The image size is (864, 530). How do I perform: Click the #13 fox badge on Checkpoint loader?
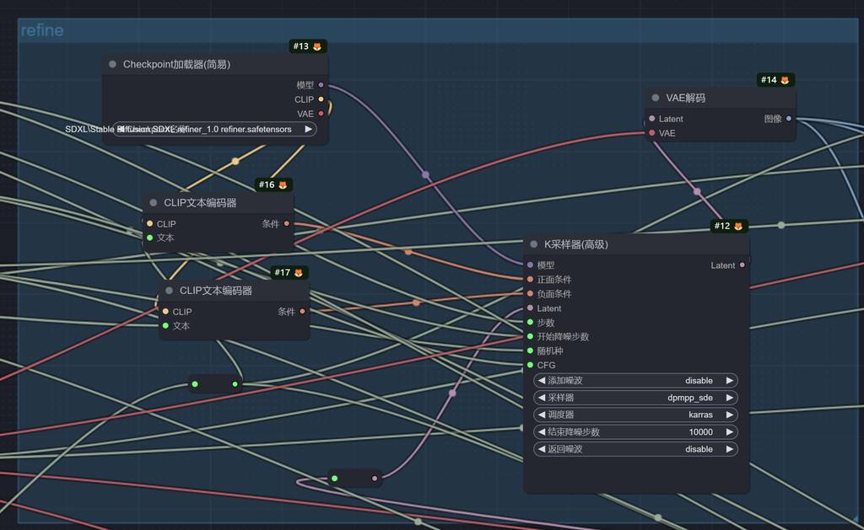coord(308,46)
